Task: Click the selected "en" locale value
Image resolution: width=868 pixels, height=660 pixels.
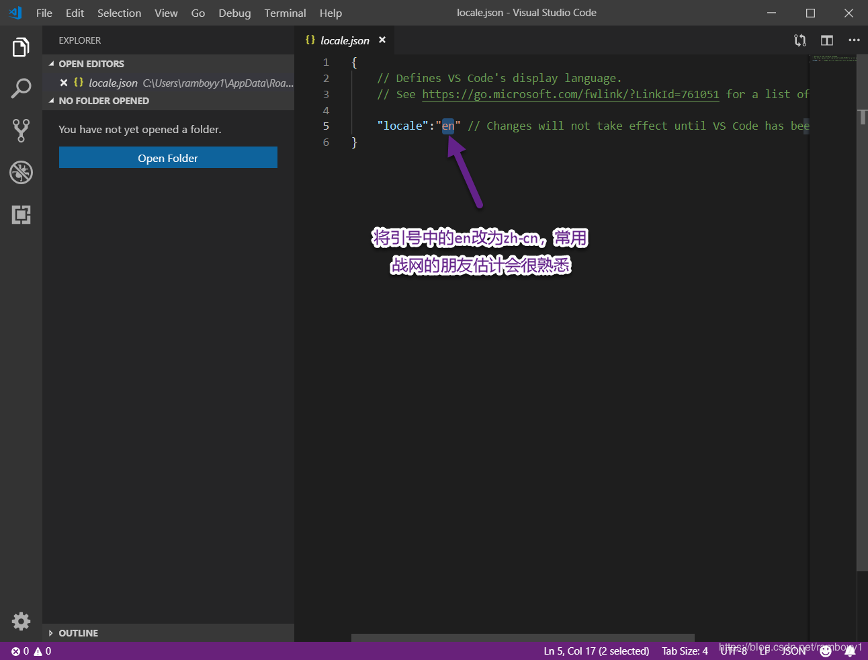Action: 448,126
